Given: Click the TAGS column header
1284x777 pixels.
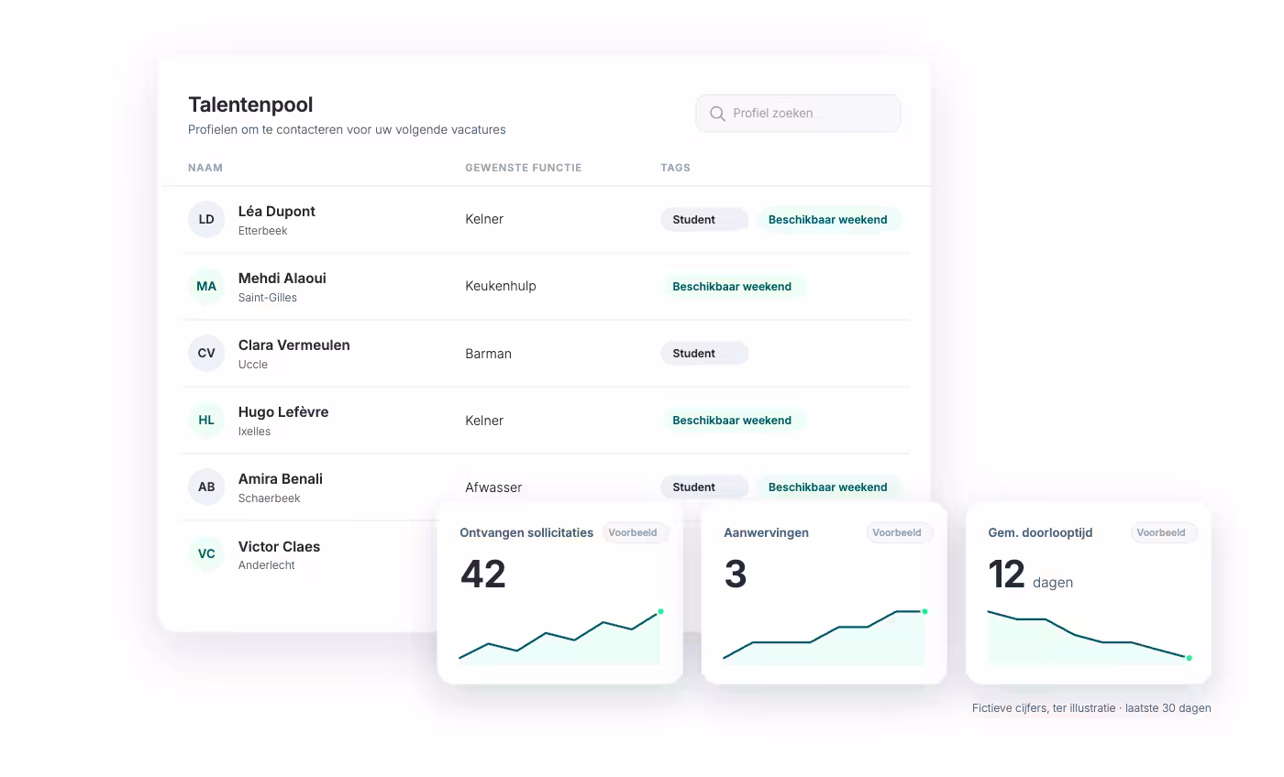Looking at the screenshot, I should [x=676, y=168].
